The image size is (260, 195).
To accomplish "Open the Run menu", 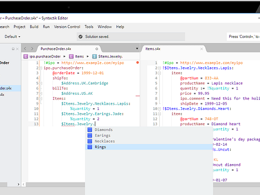I will [x=46, y=27].
